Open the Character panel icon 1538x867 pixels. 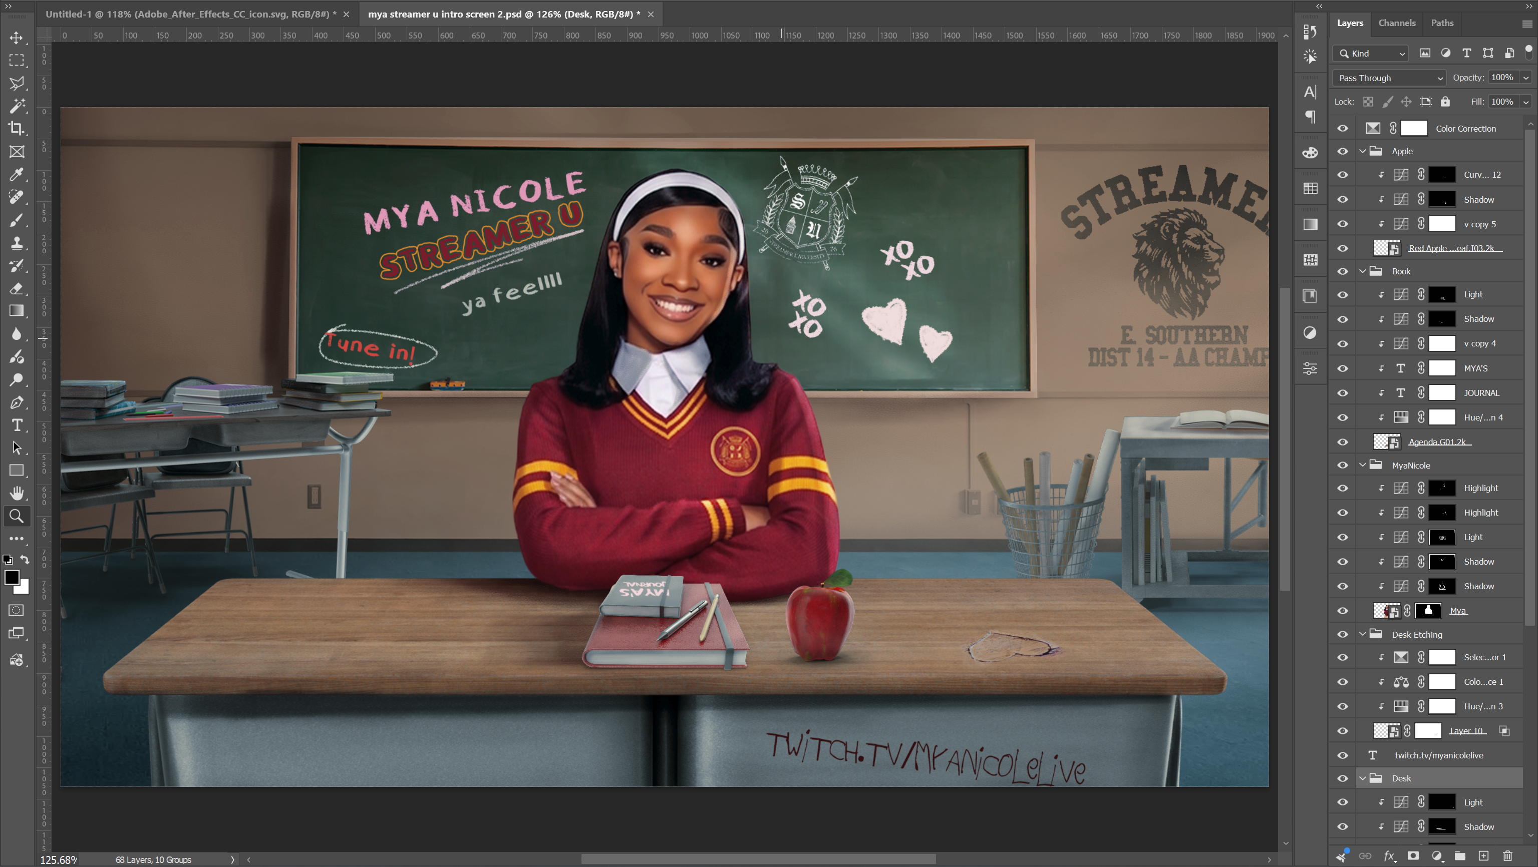1310,93
